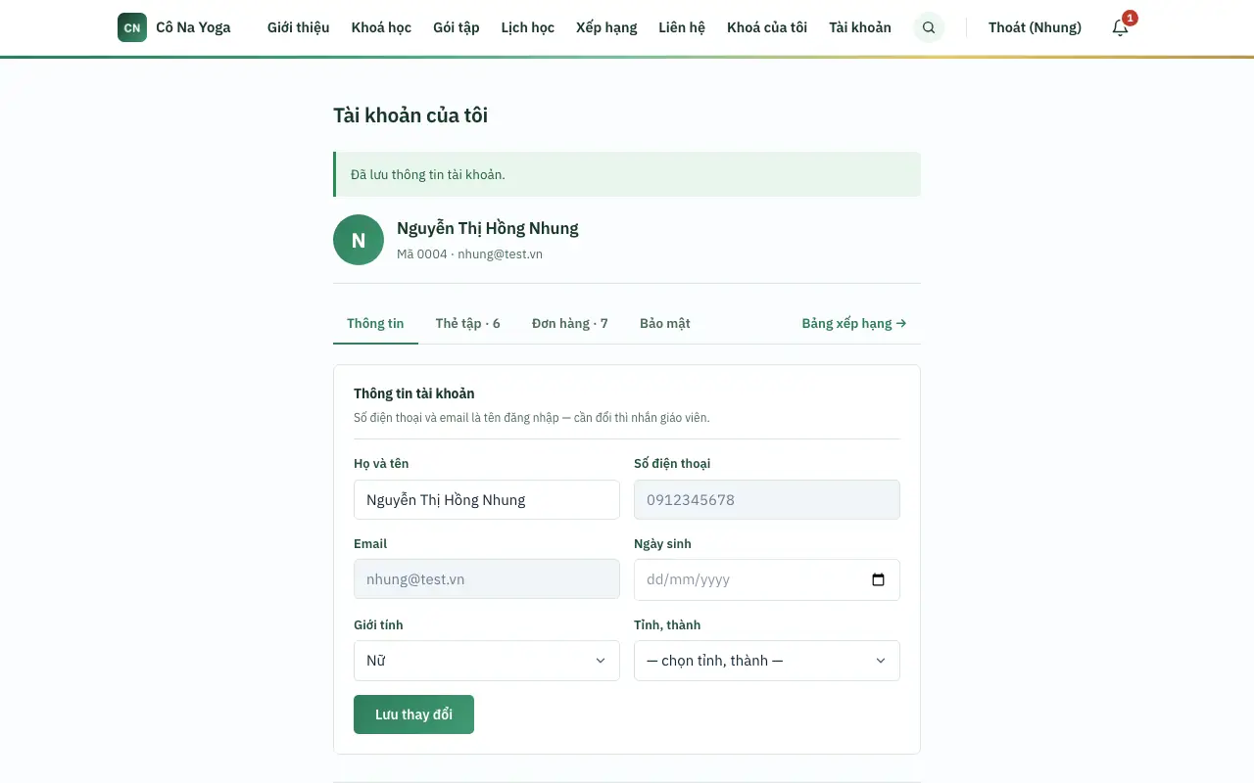Click the N avatar circle
The width and height of the screenshot is (1254, 783).
pos(359,240)
